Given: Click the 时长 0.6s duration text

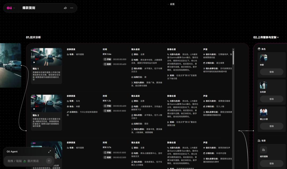Looking at the screenshot, I should tap(107, 54).
